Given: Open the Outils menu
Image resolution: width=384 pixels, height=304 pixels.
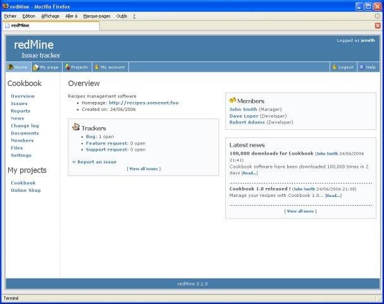Looking at the screenshot, I should coord(121,16).
